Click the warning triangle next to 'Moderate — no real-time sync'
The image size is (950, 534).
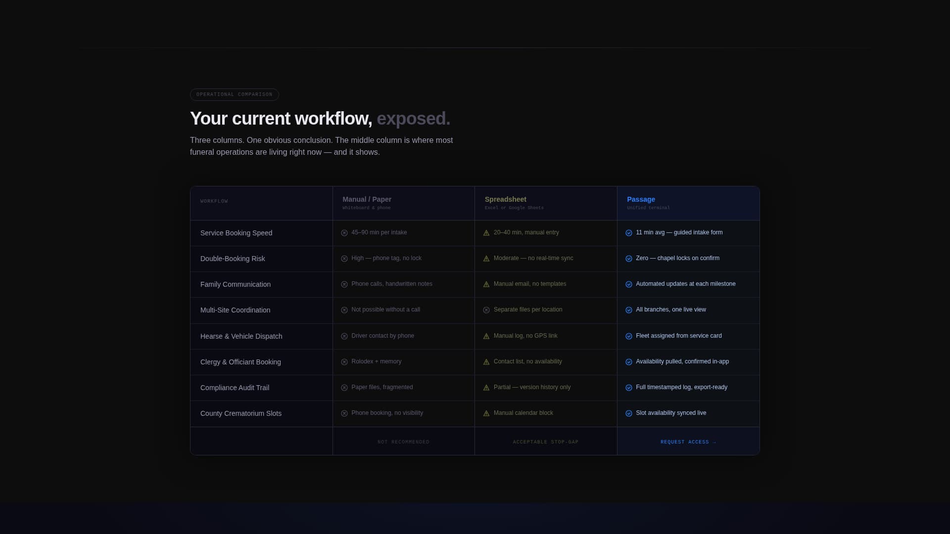click(486, 259)
